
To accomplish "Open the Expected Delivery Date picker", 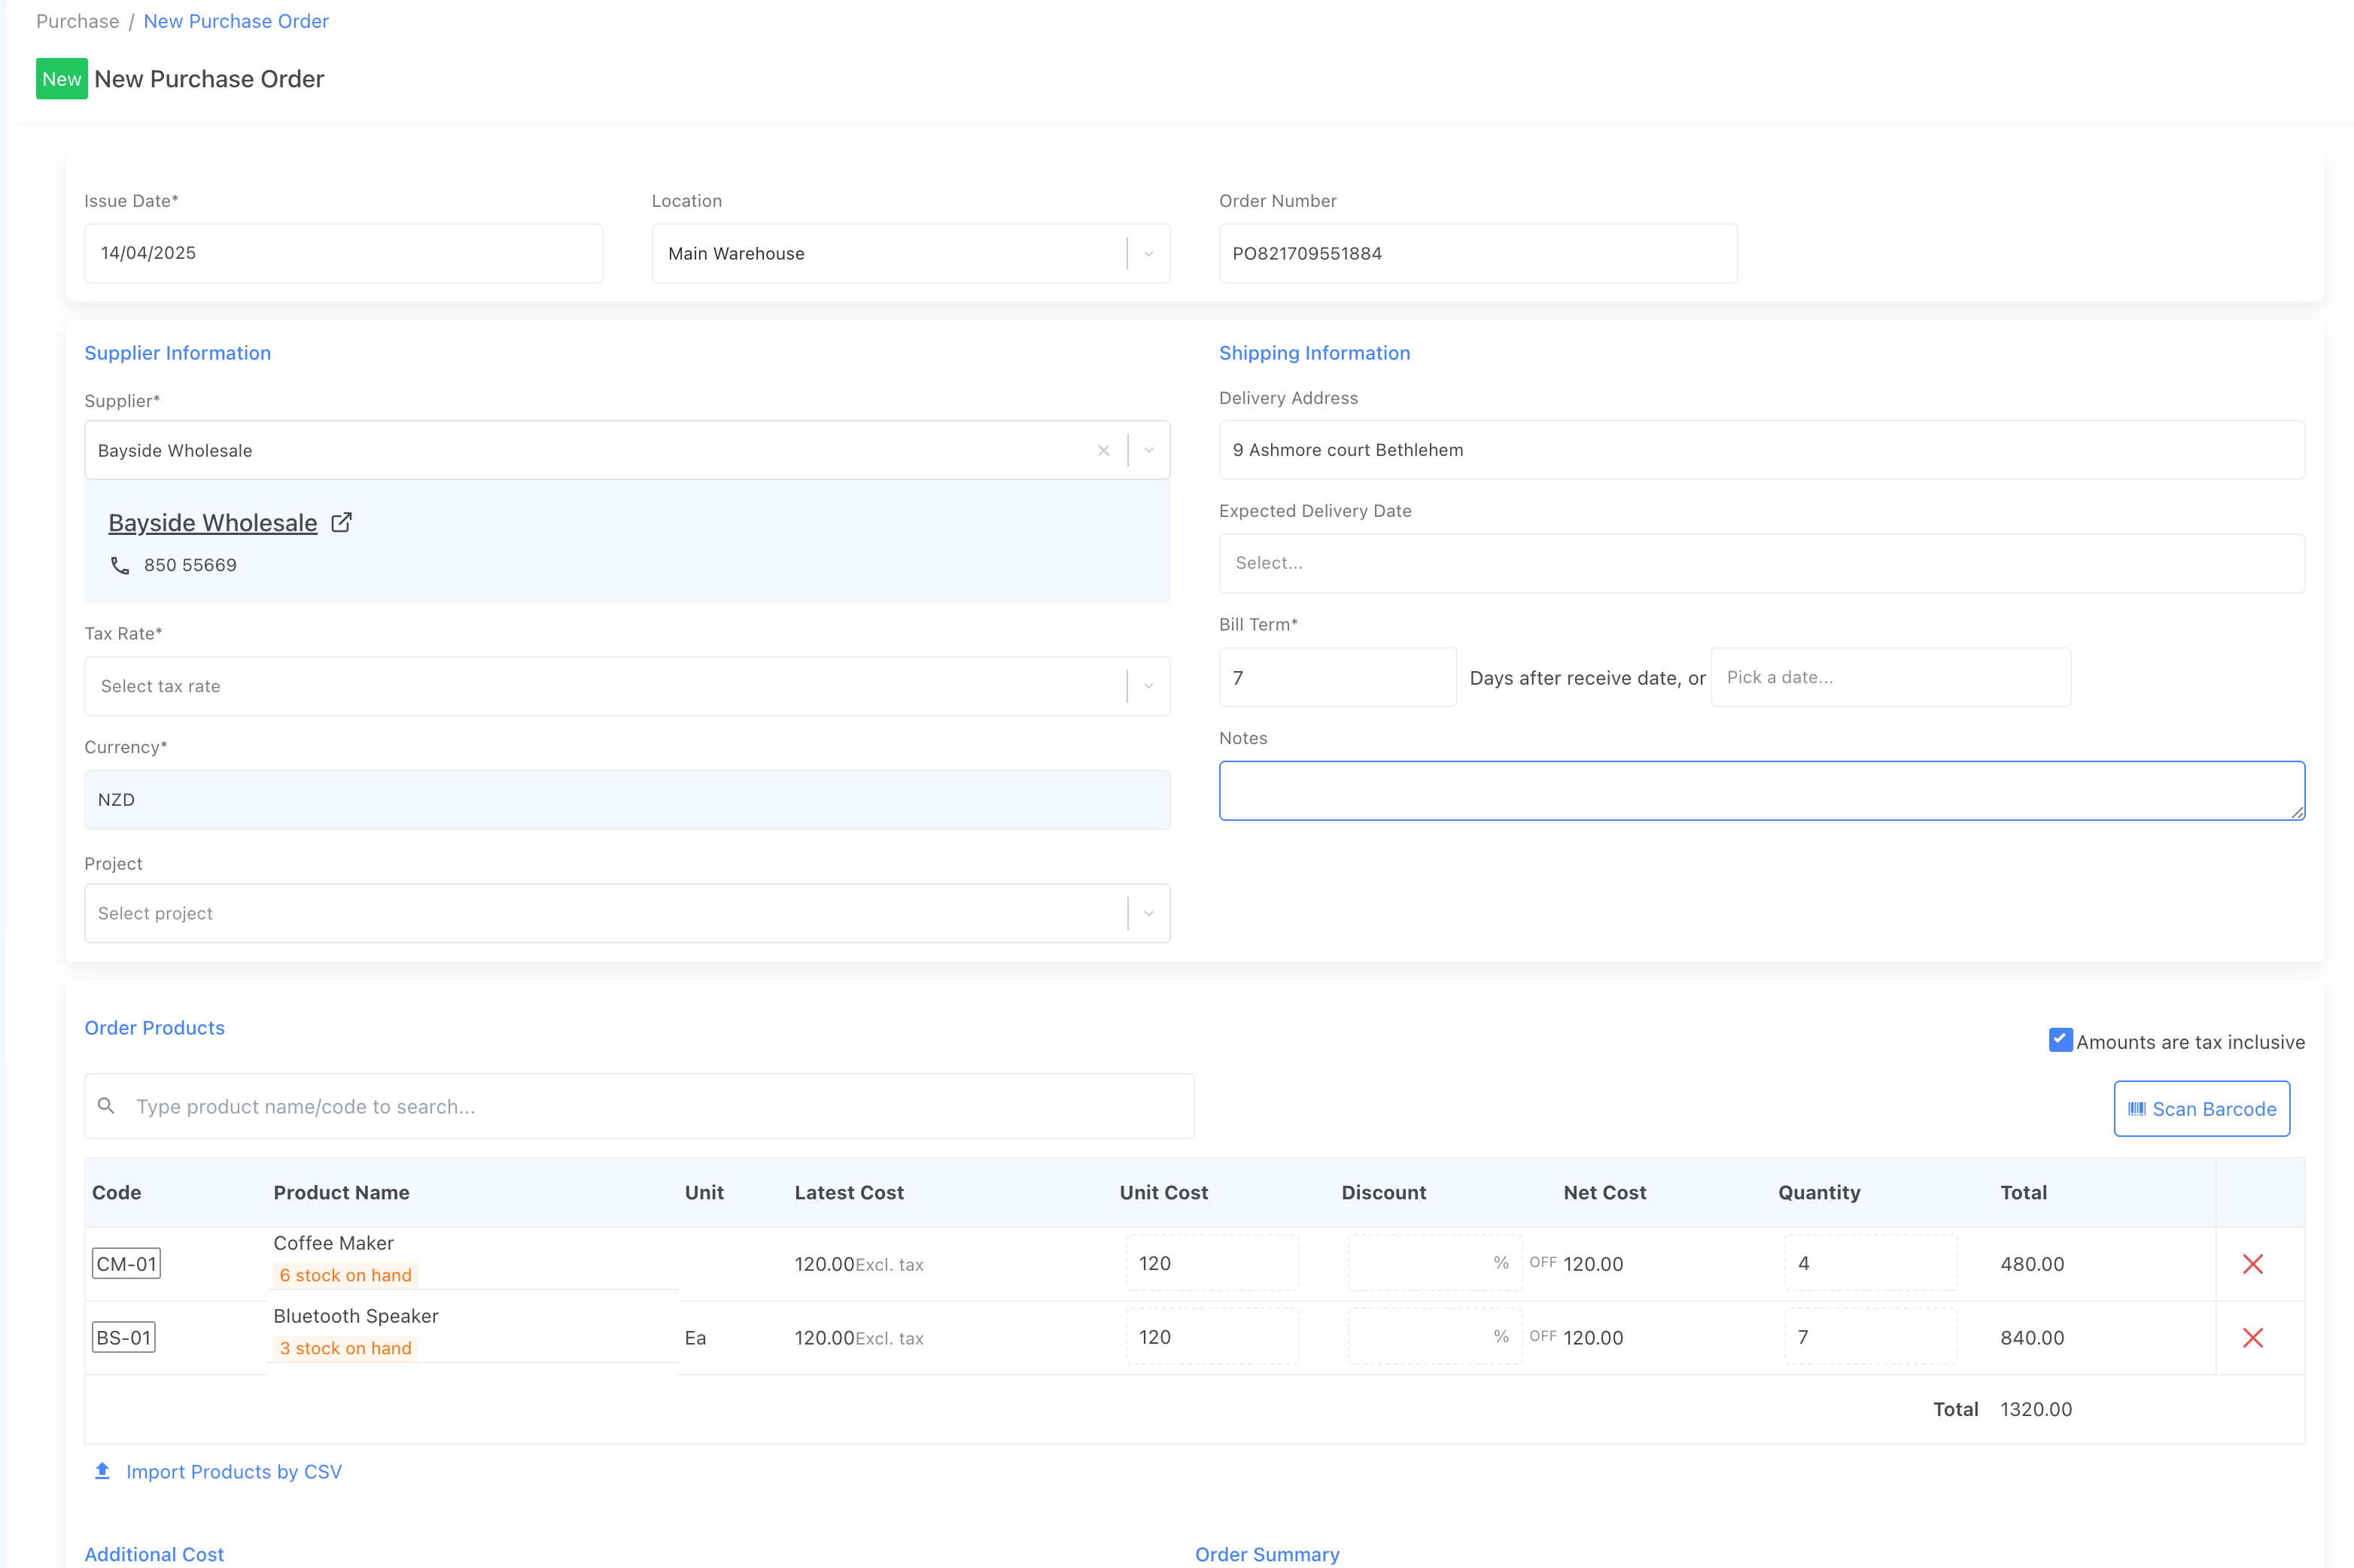I will pos(1761,563).
